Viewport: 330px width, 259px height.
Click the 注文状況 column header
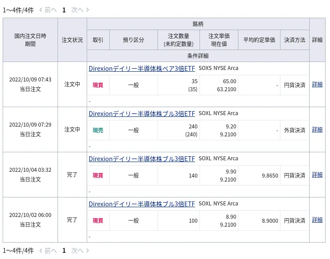click(72, 40)
